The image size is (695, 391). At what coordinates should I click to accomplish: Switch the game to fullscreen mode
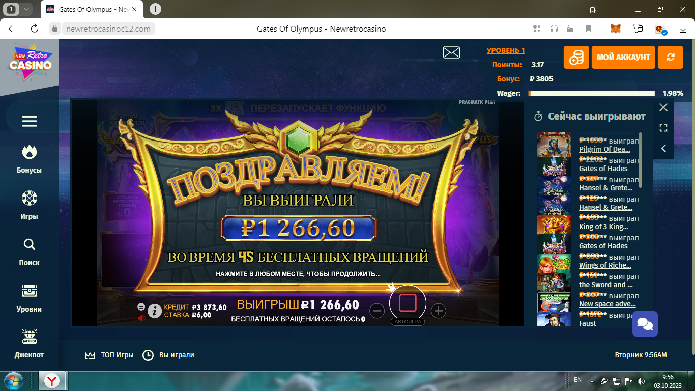(x=663, y=128)
